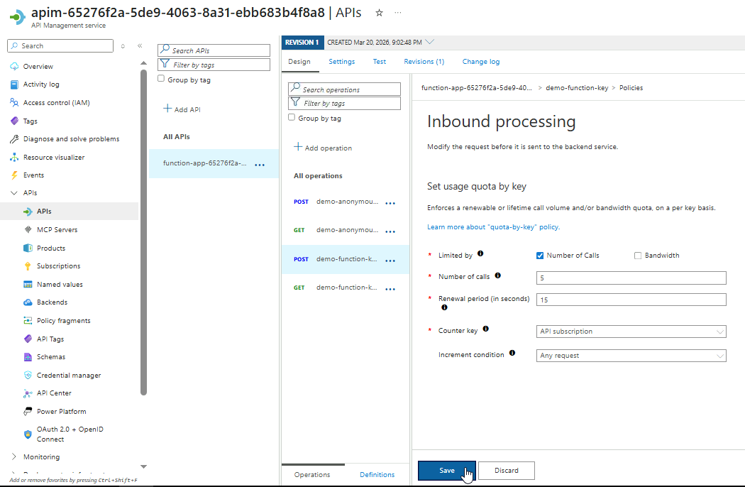
Task: Click the Save button
Action: (446, 471)
